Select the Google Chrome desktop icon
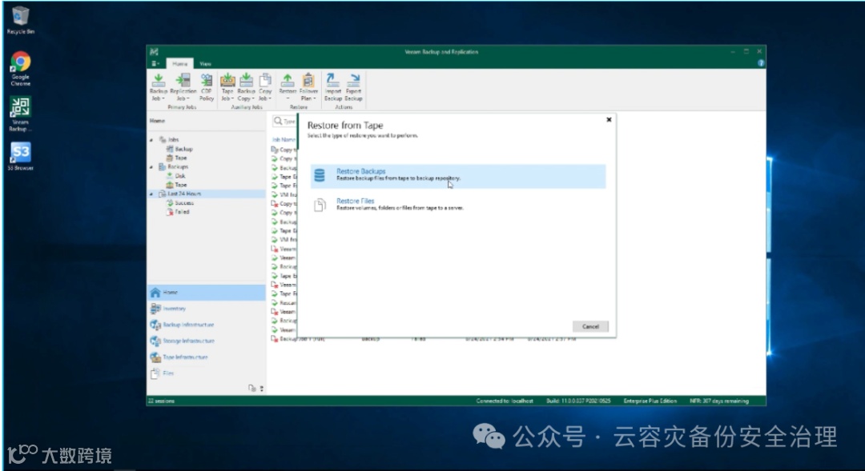Viewport: 865px width, 471px height. click(x=20, y=69)
